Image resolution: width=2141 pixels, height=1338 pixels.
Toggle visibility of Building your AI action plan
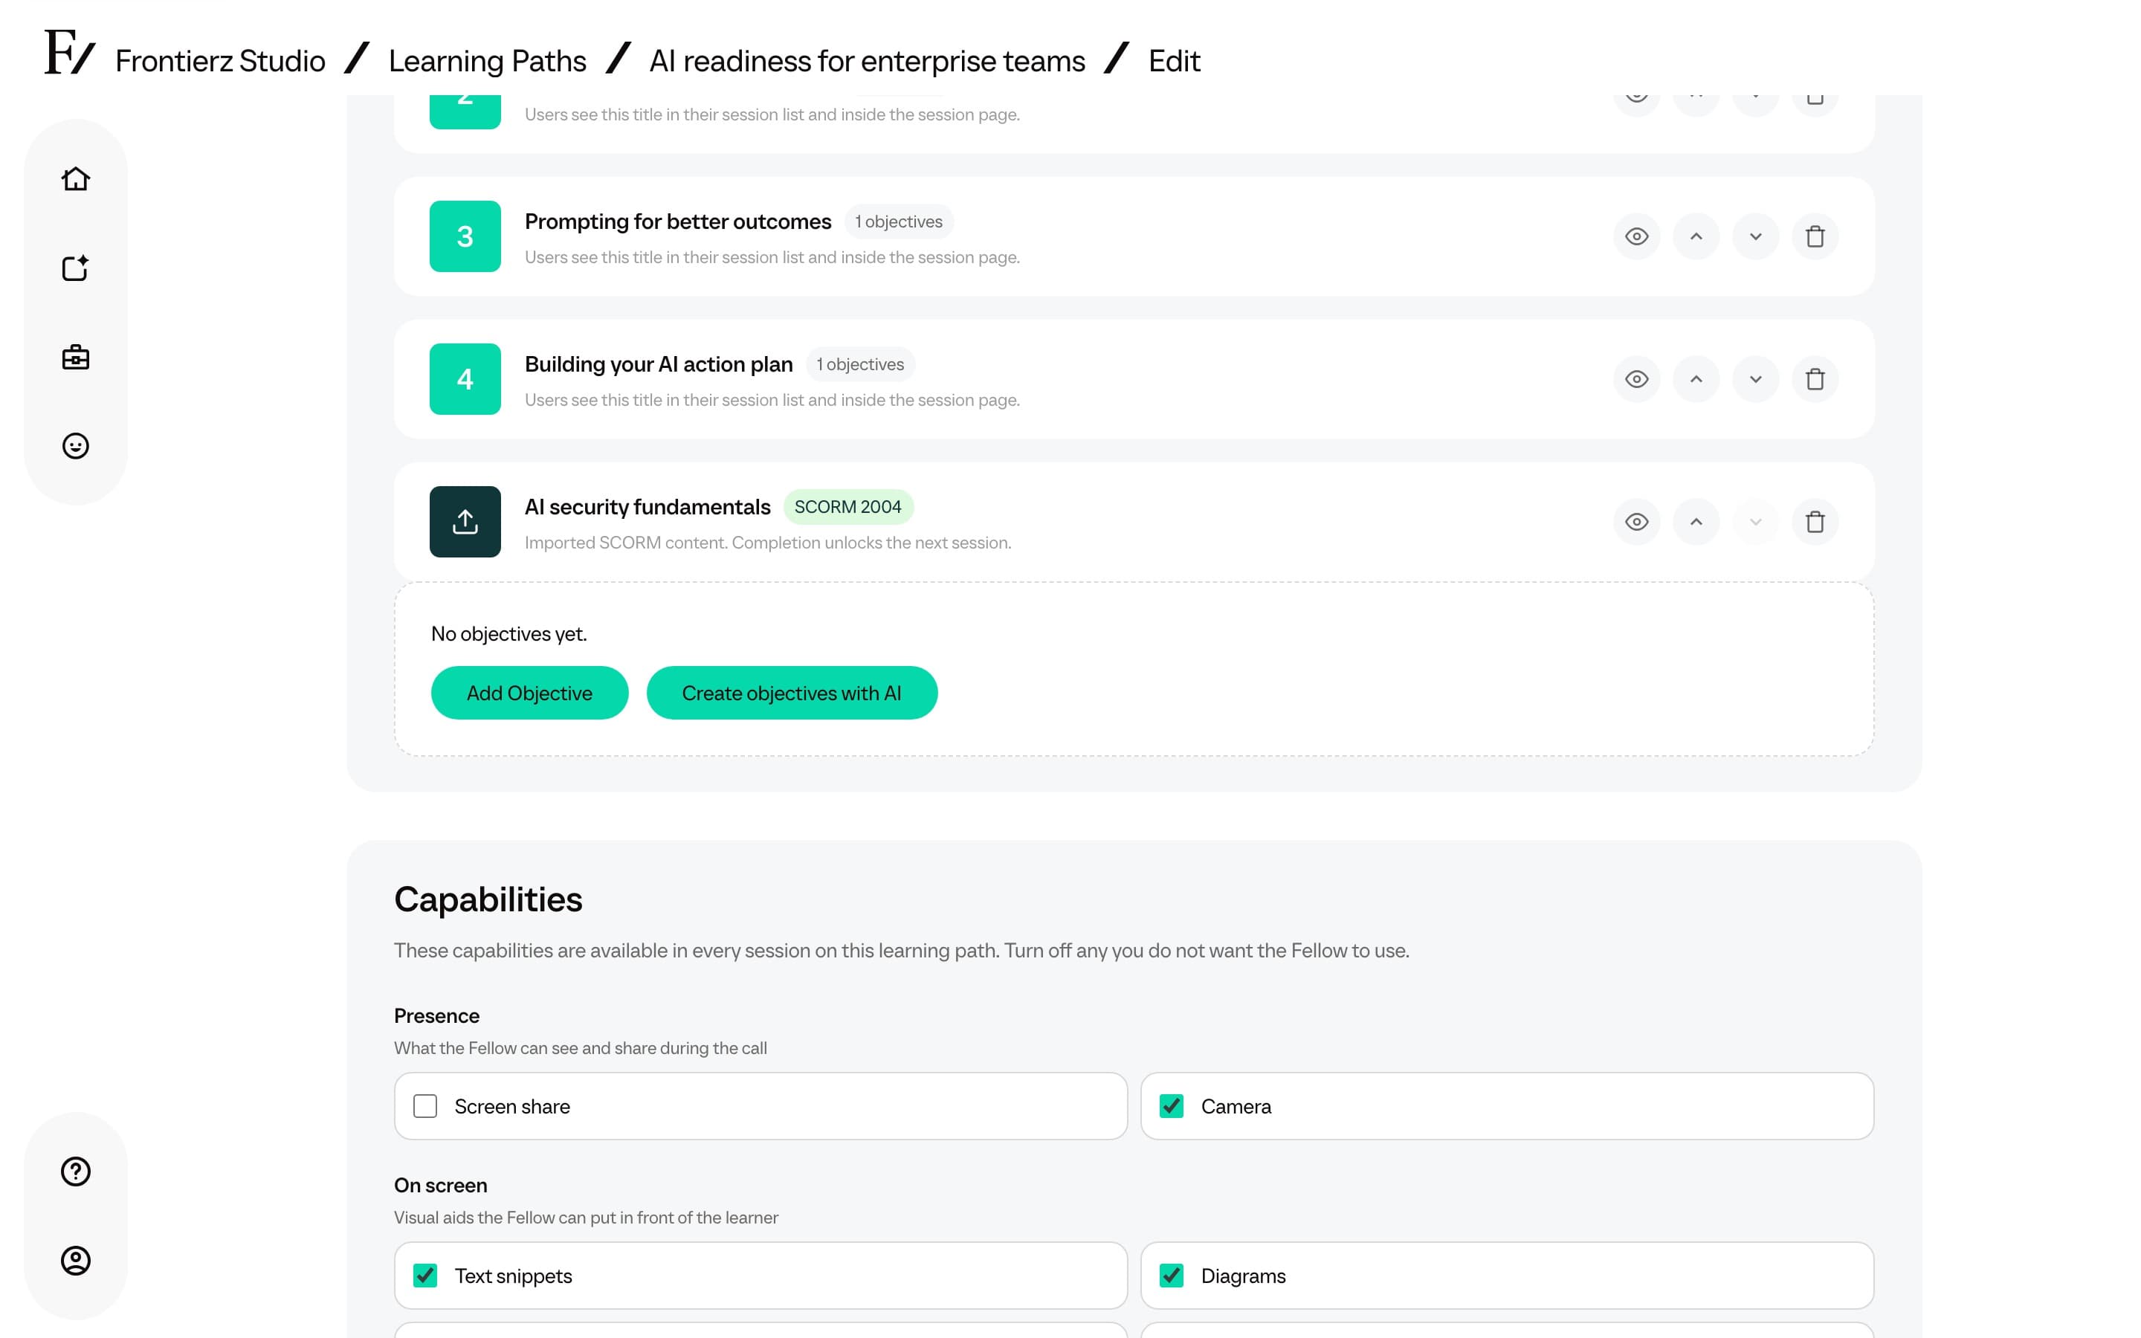pyautogui.click(x=1637, y=379)
